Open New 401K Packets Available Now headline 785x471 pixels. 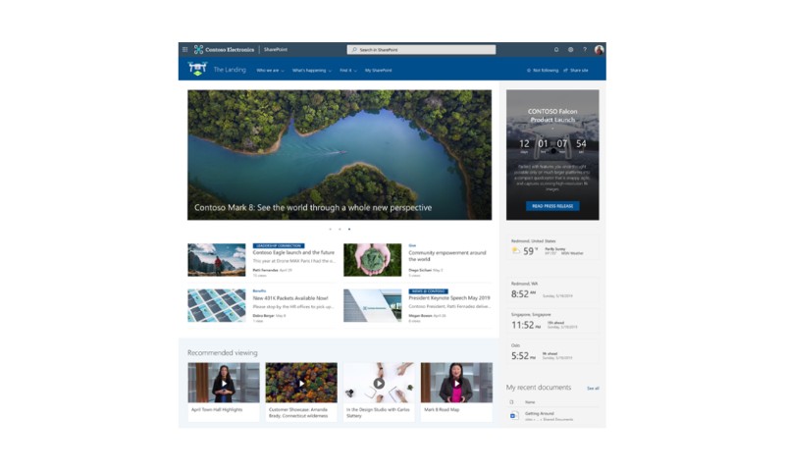coord(290,298)
